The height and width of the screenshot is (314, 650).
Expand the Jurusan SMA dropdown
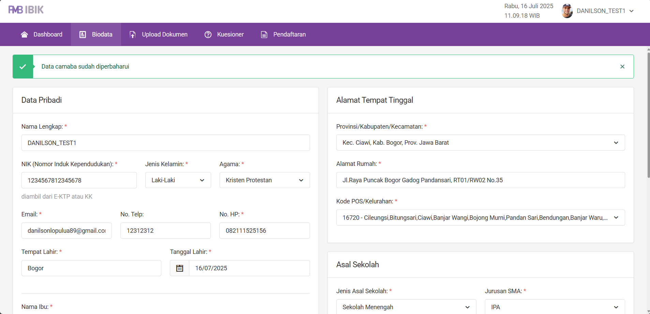click(555, 307)
